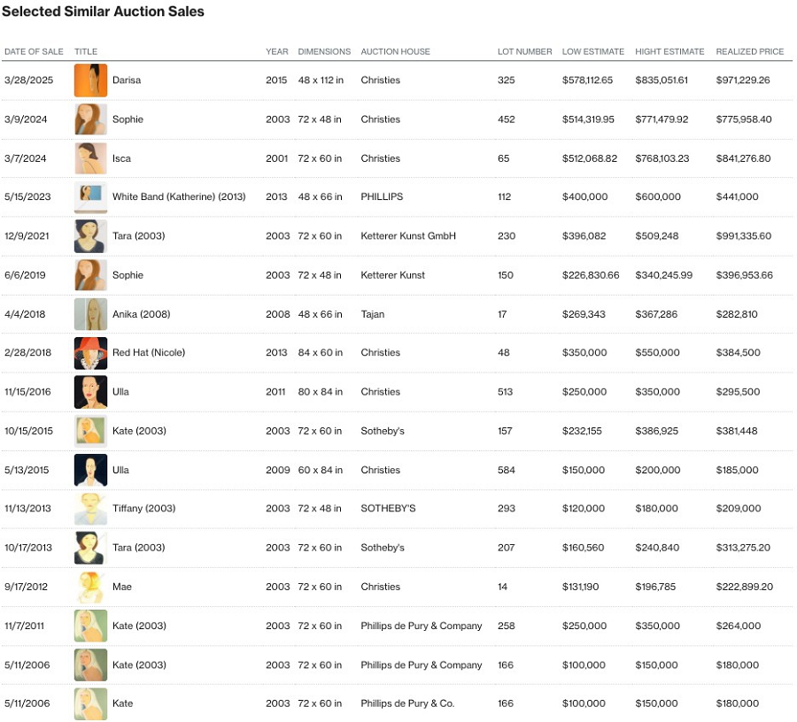Sort by the Auction House column header
797x722 pixels.
pos(395,51)
